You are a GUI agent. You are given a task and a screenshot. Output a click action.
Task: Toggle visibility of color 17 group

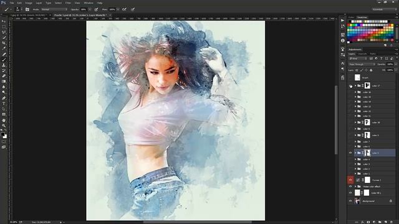(350, 86)
